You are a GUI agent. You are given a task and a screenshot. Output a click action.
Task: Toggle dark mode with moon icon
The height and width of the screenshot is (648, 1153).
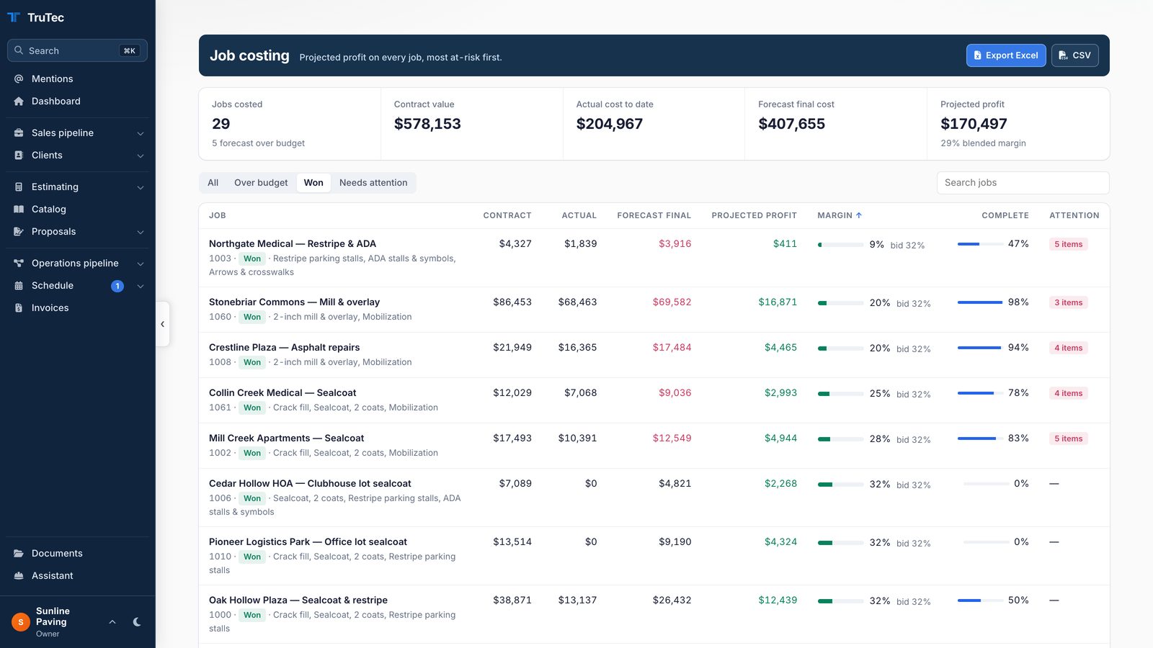(137, 622)
